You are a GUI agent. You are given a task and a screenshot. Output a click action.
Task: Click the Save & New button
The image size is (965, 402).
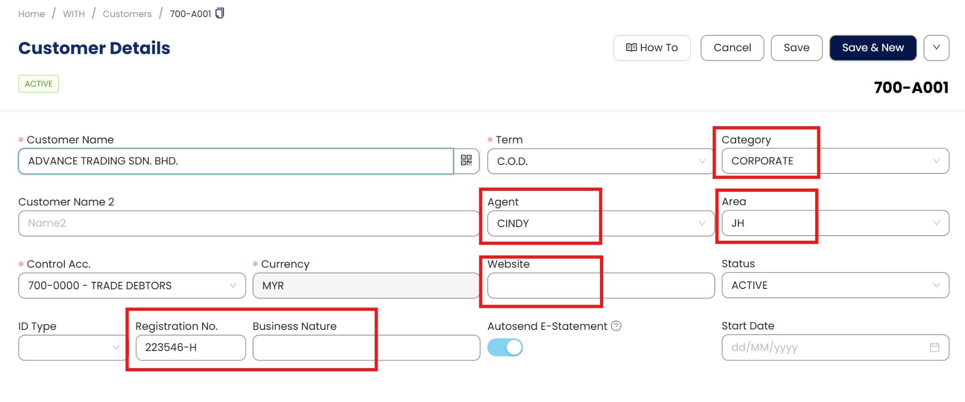[873, 48]
